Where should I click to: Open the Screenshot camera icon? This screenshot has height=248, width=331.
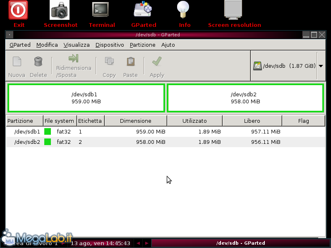click(x=60, y=10)
